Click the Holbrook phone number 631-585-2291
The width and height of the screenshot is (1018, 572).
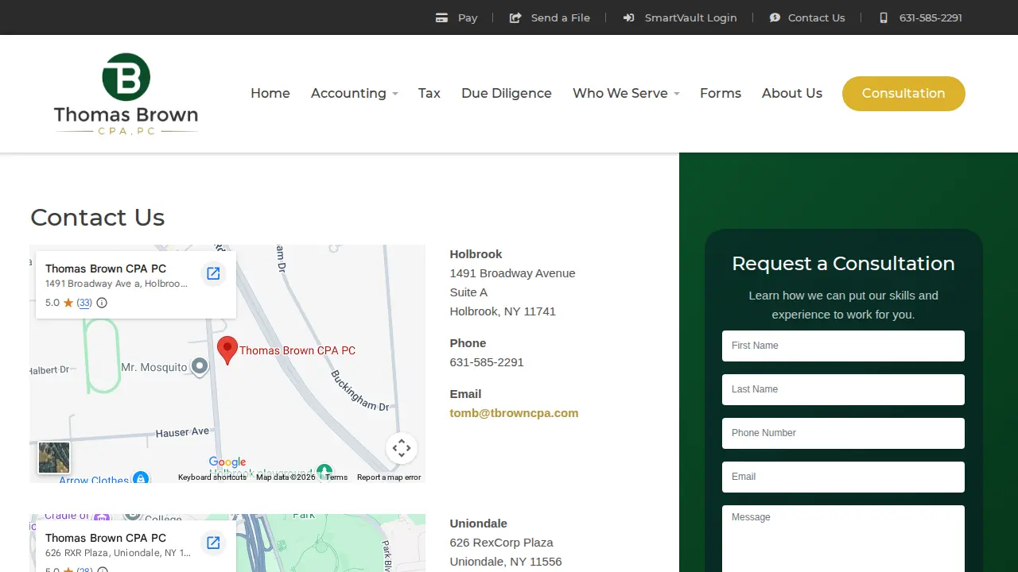(487, 362)
